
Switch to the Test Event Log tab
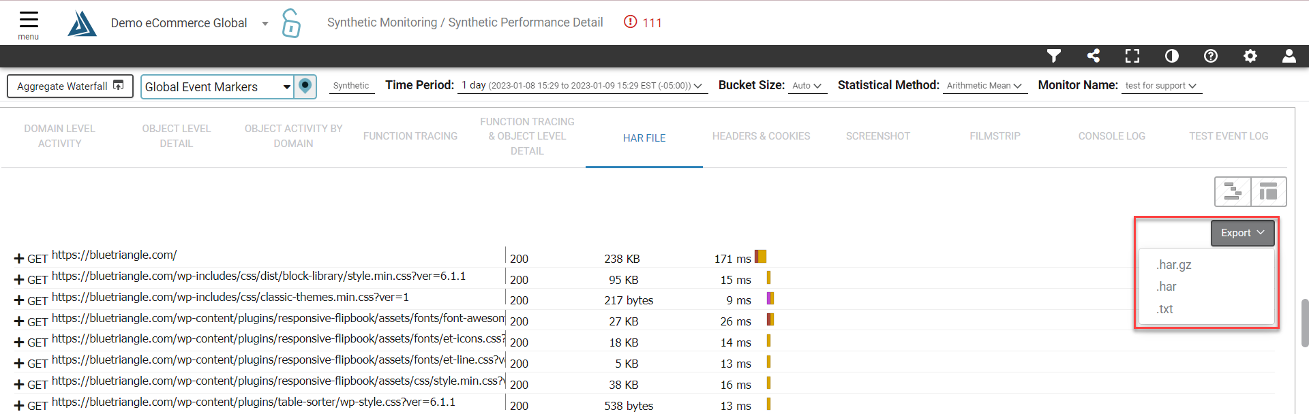pyautogui.click(x=1229, y=136)
